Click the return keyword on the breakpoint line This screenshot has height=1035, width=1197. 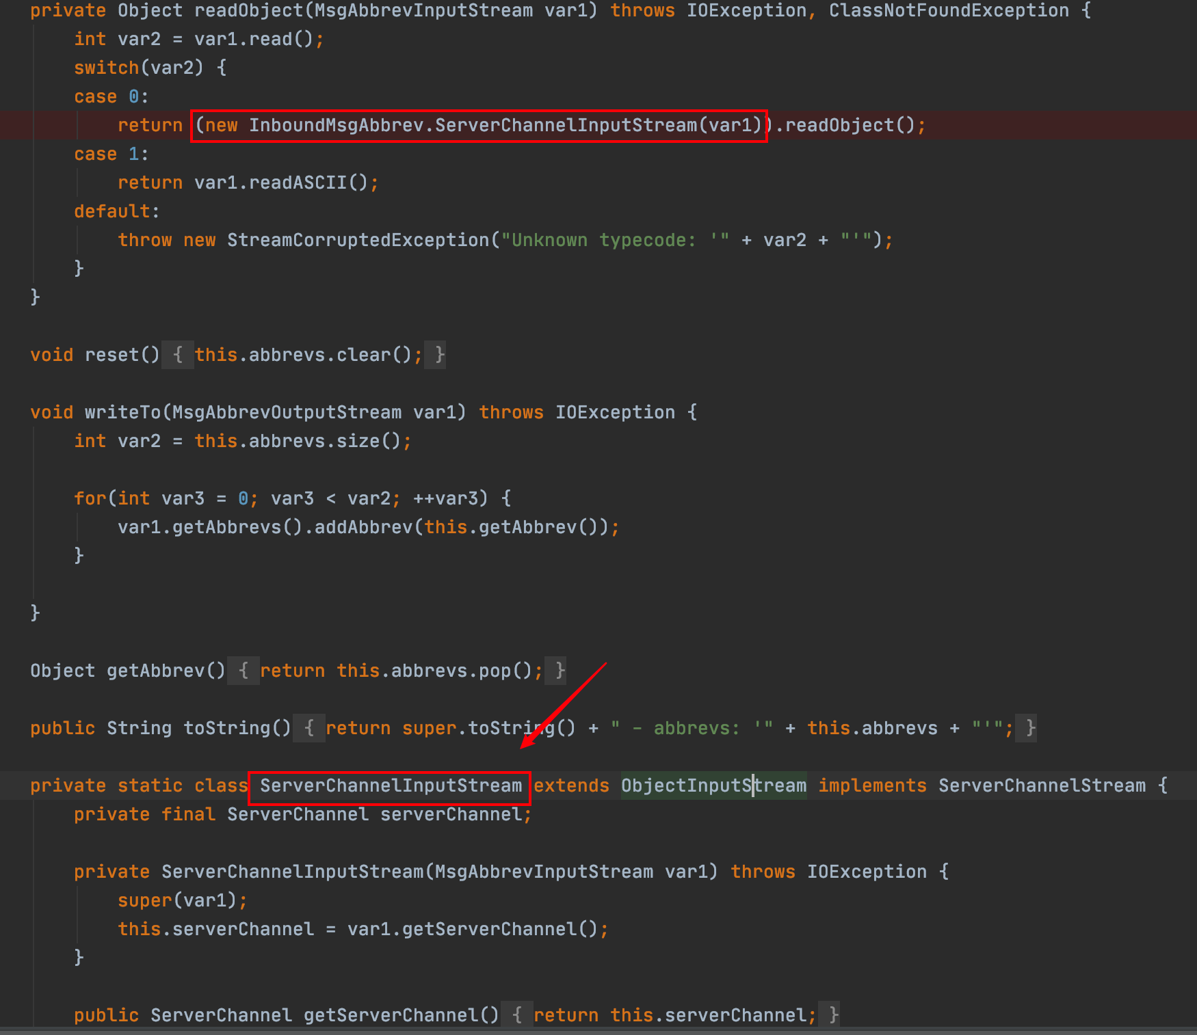coord(150,125)
